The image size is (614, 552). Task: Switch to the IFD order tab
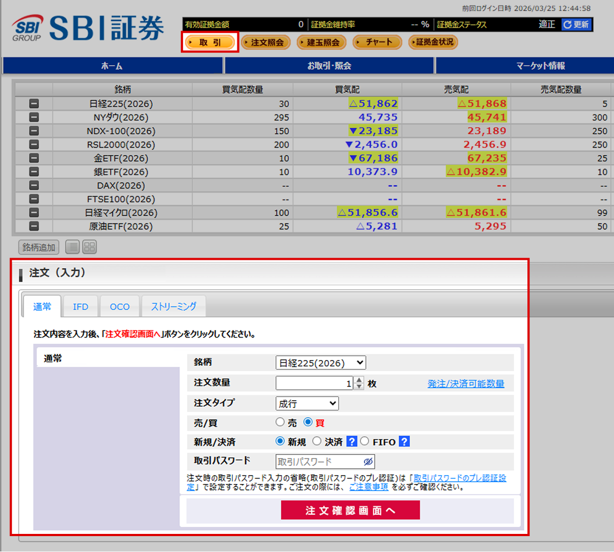click(x=80, y=306)
